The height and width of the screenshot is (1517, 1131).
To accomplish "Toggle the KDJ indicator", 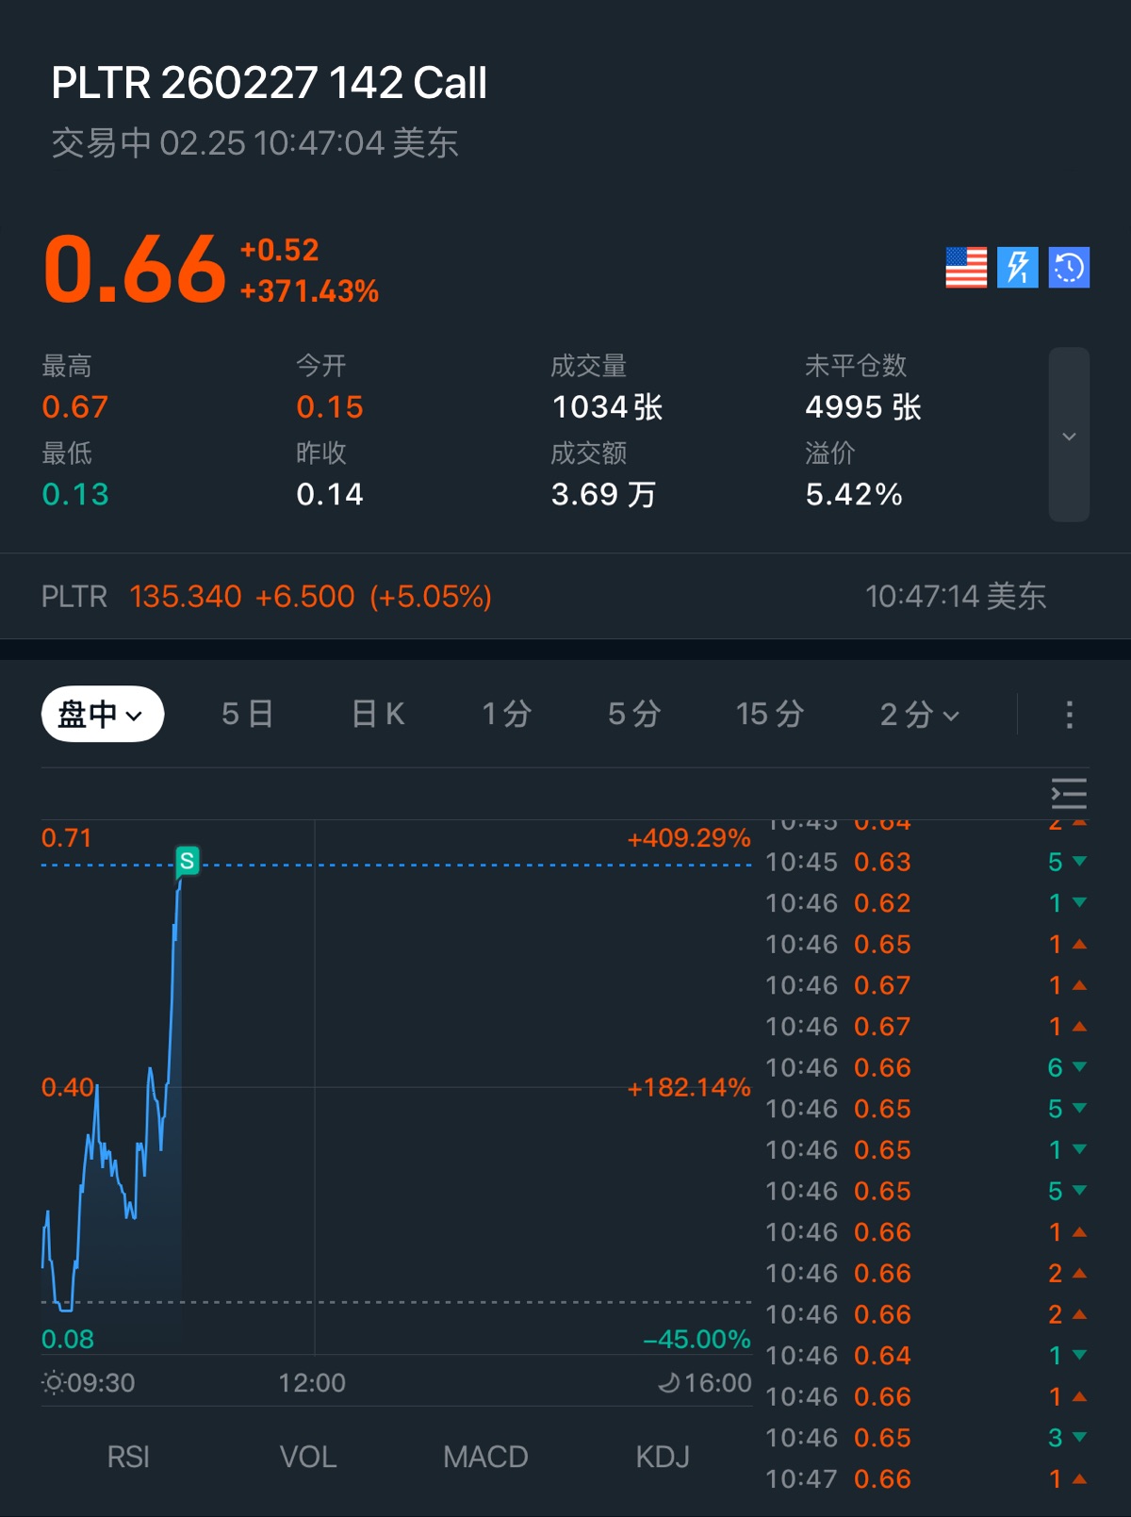I will tap(663, 1457).
